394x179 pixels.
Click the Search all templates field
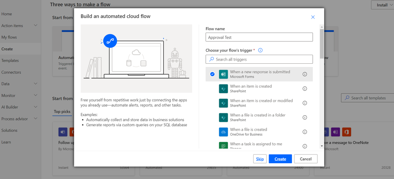pyautogui.click(x=367, y=98)
